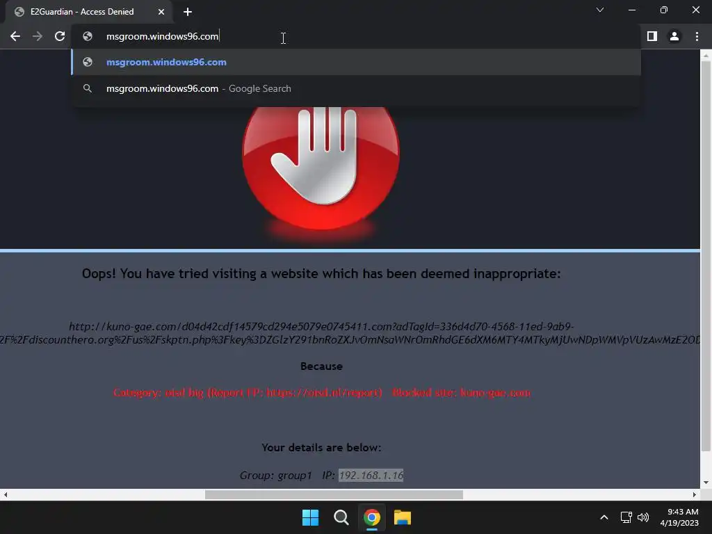Open the tab search dropdown arrow

pos(600,10)
